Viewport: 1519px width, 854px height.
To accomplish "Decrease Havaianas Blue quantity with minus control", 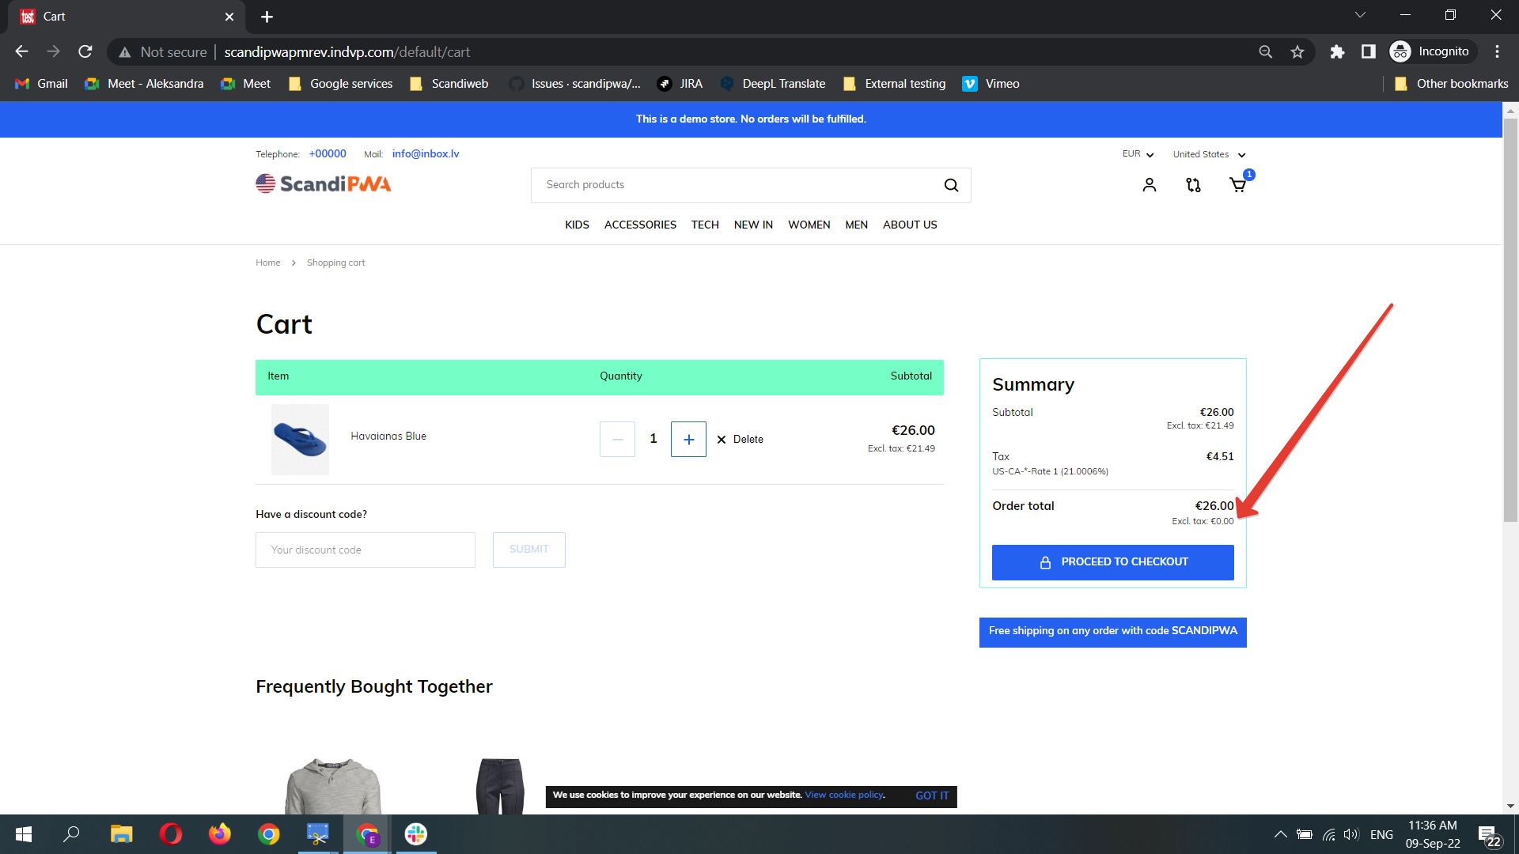I will click(x=617, y=439).
